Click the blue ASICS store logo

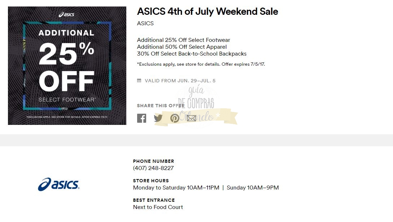point(59,184)
